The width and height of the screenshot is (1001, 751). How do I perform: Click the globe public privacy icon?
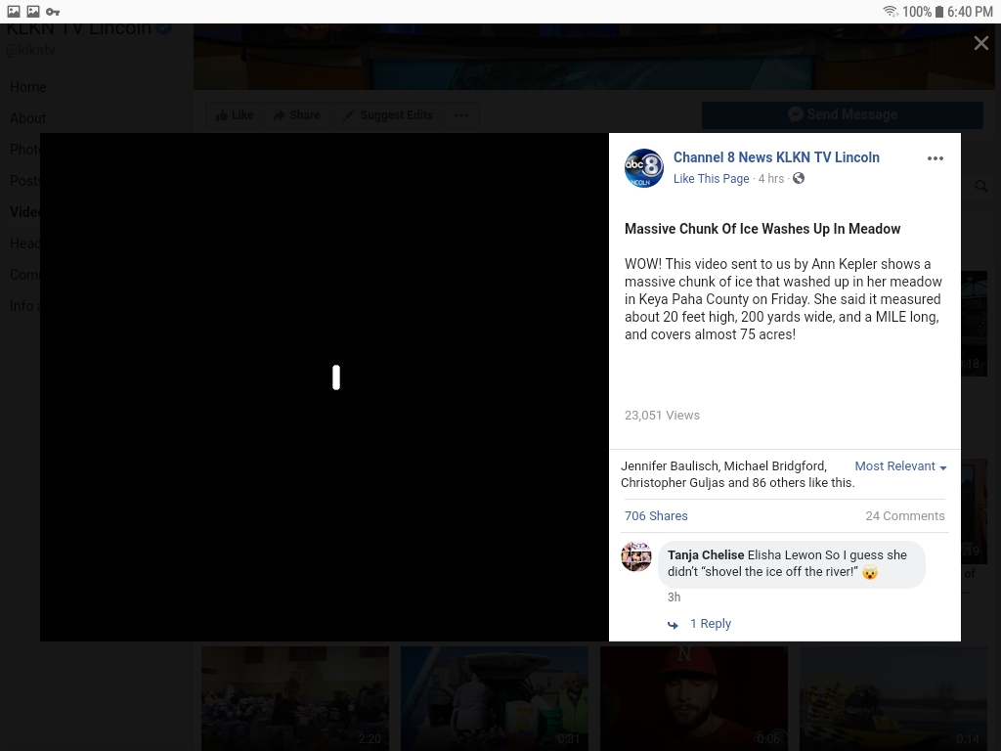coord(799,178)
